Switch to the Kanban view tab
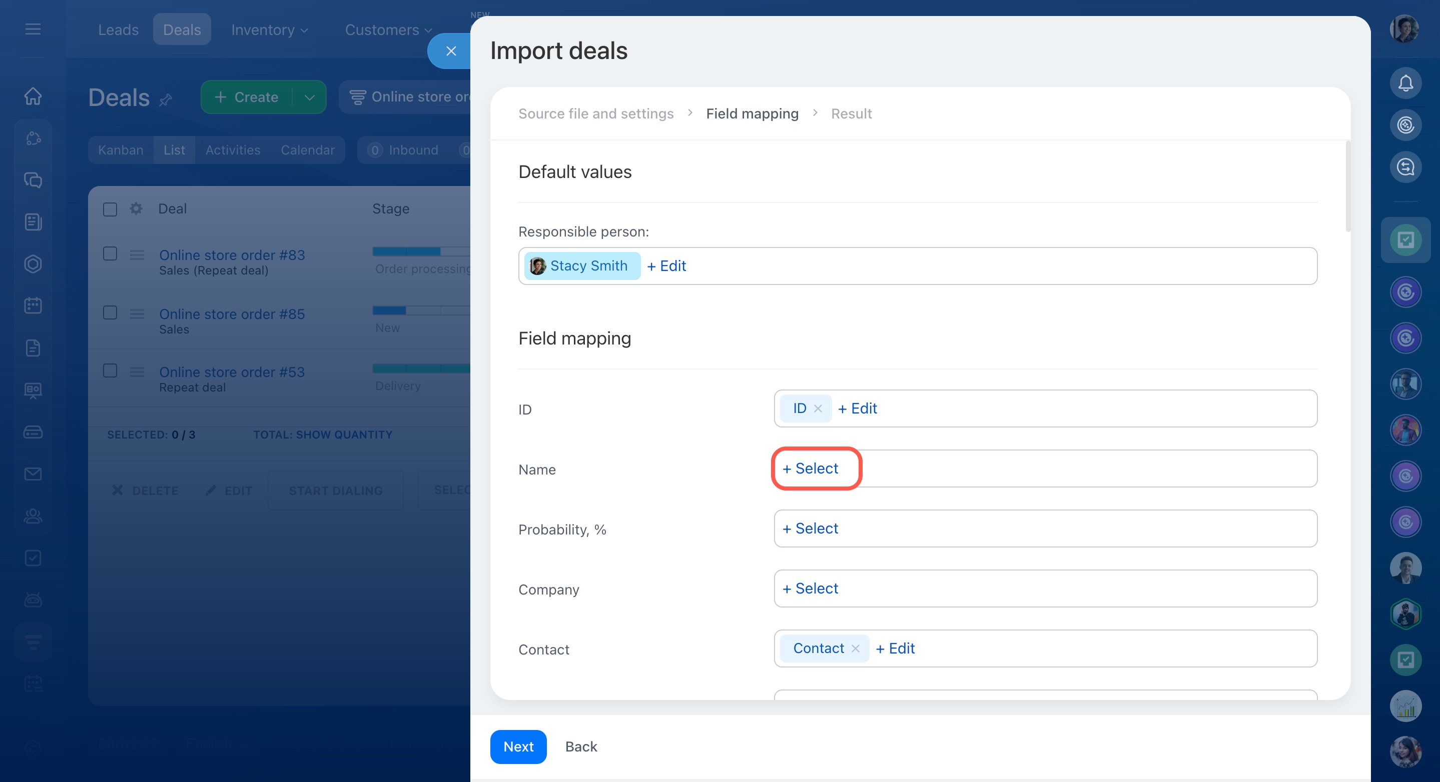The height and width of the screenshot is (782, 1440). click(x=121, y=150)
